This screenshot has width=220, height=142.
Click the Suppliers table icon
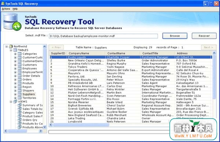(19, 94)
